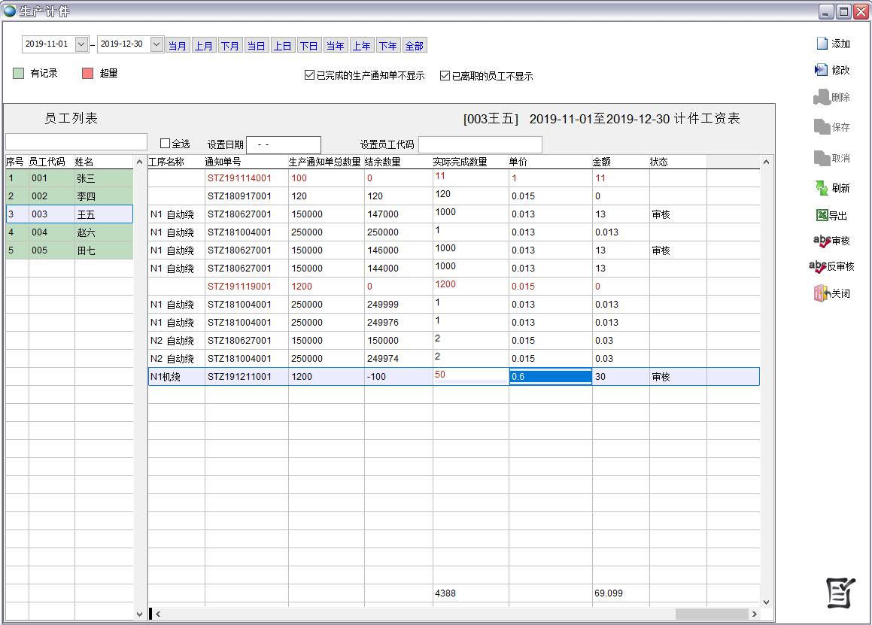This screenshot has height=625, width=872.
Task: Click the 金额 column header
Action: coord(601,162)
